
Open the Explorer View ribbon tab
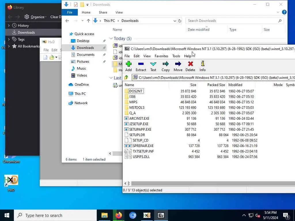pyautogui.click(x=119, y=12)
